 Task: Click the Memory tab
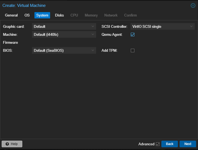91,15
